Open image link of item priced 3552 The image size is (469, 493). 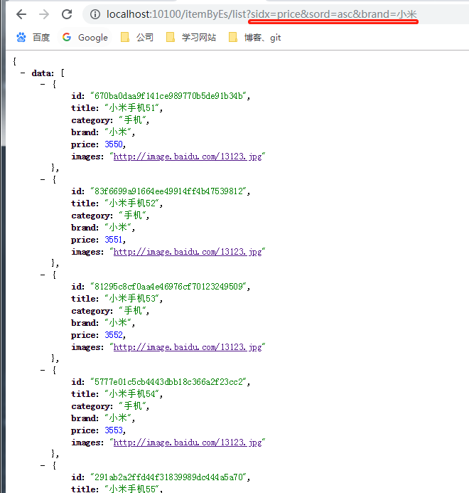pos(188,347)
